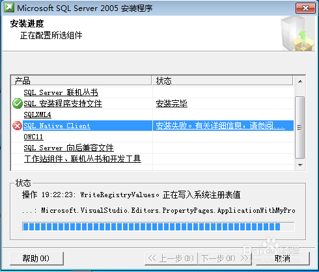Click the red error icon beside SQL Native Client
The image size is (319, 272).
(x=18, y=126)
